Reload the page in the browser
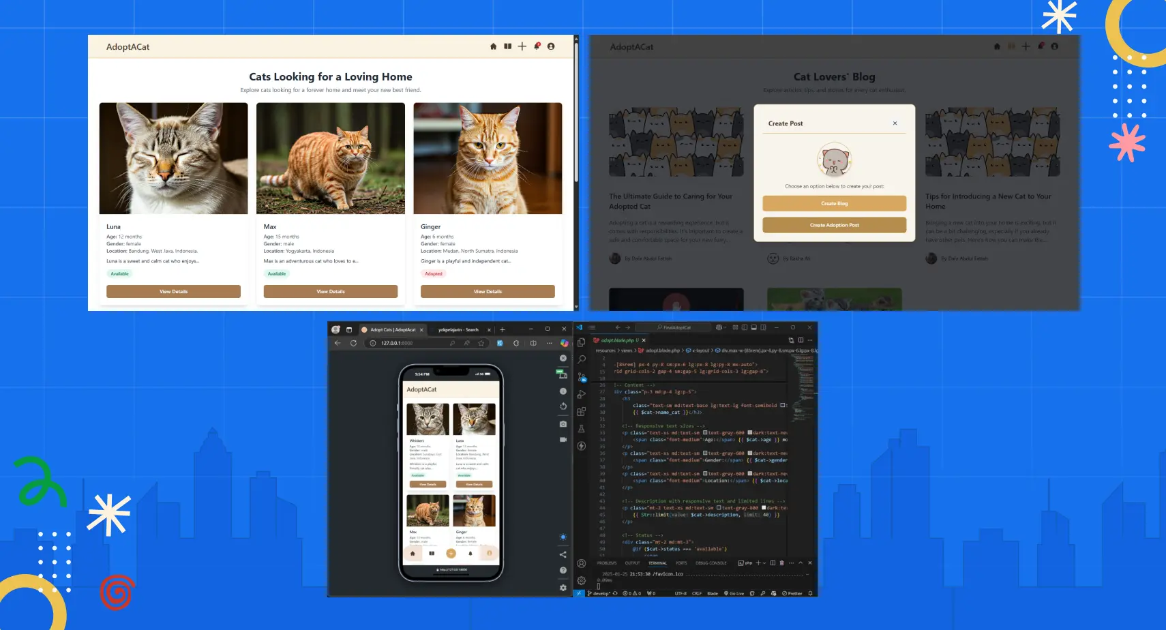 pos(353,343)
